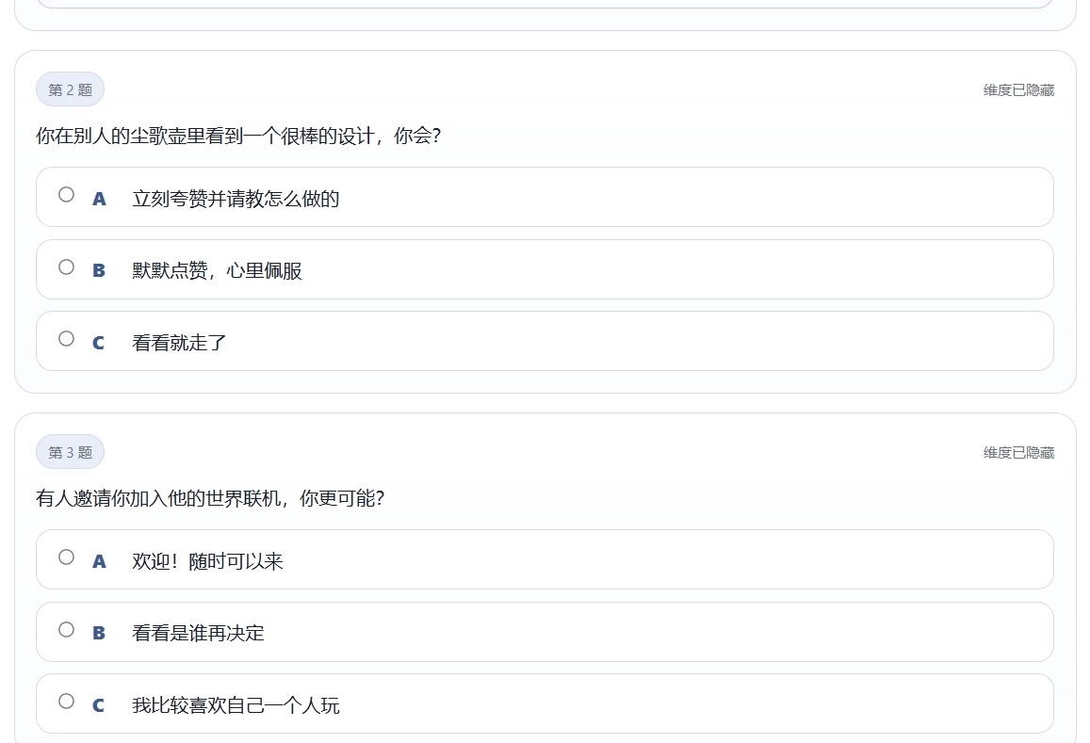Image resolution: width=1090 pixels, height=743 pixels.
Task: Click the question text about 世界联机 invitation
Action: click(x=210, y=498)
